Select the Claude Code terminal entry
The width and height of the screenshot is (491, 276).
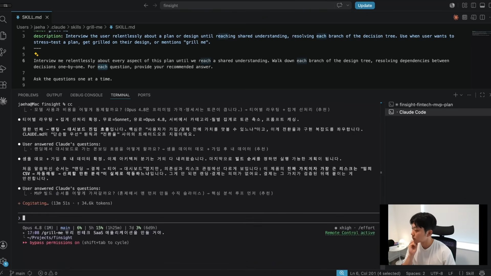click(438, 112)
